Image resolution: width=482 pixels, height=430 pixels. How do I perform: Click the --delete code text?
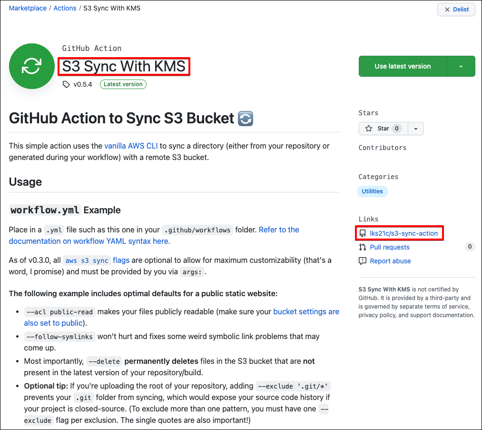(104, 361)
